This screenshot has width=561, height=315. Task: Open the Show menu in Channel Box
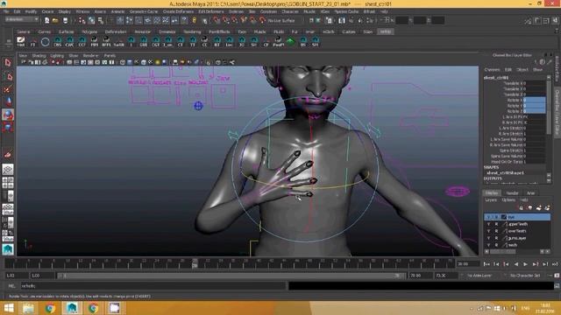coord(537,70)
